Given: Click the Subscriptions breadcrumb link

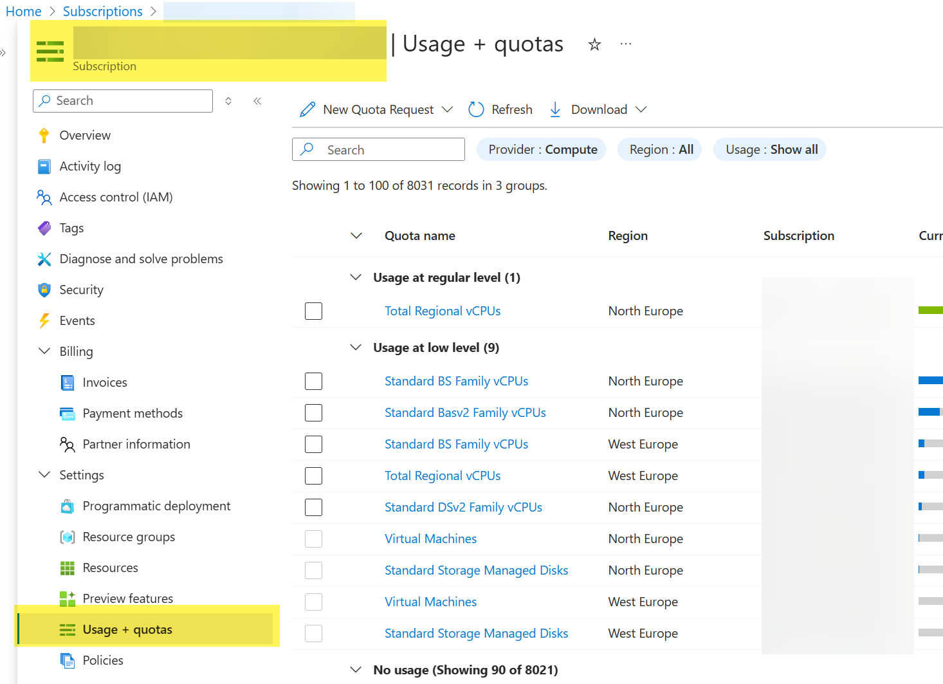Looking at the screenshot, I should coord(102,11).
